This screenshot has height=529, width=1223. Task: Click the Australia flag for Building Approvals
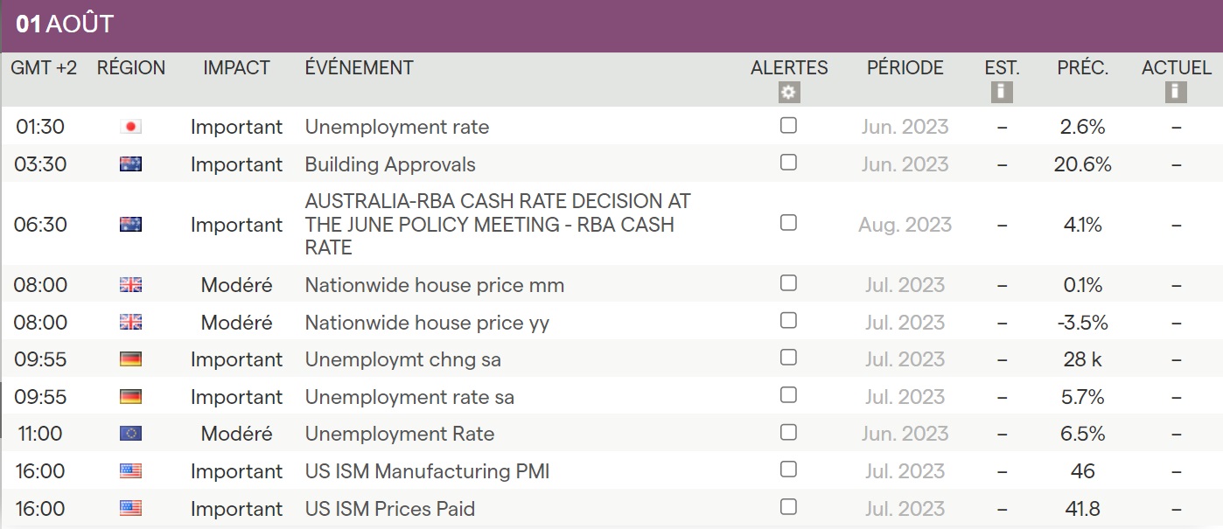[x=130, y=164]
